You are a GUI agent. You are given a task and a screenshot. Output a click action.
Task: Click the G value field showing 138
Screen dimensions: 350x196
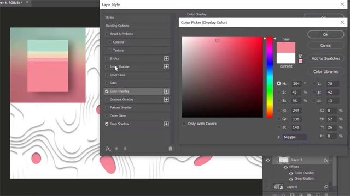296,119
